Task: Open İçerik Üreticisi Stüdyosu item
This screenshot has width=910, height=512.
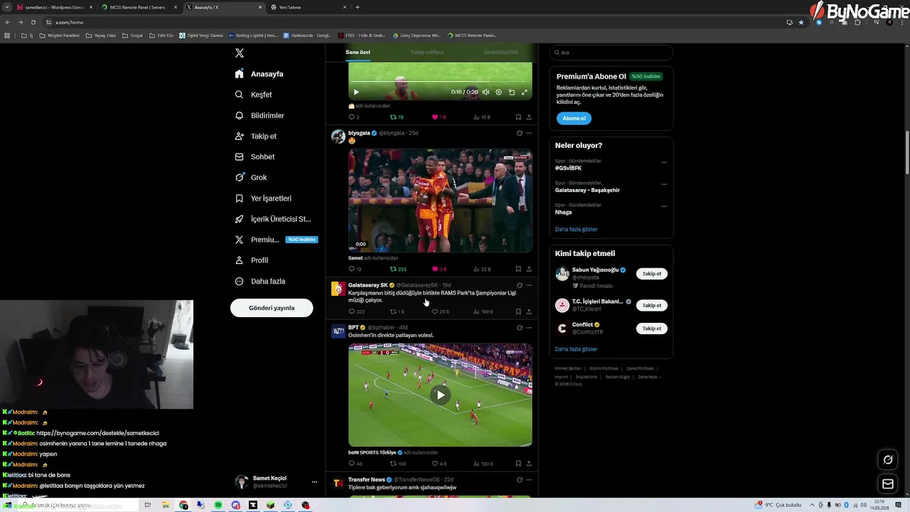Action: pos(273,219)
